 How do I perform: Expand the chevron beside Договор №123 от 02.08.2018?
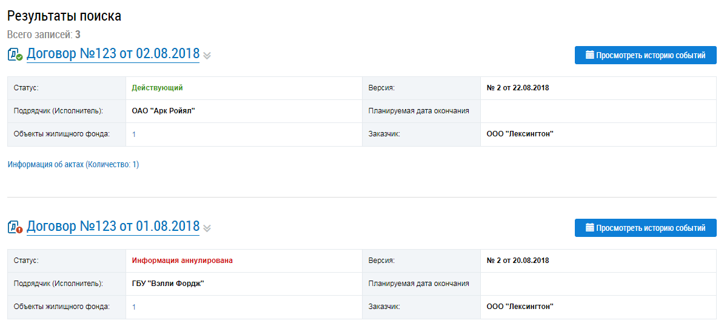pyautogui.click(x=207, y=56)
